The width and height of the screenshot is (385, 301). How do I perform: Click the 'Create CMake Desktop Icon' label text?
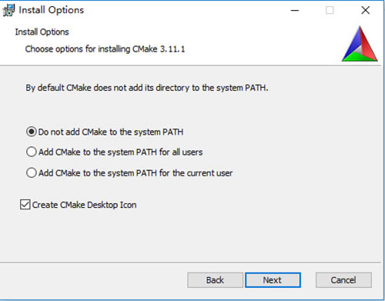(x=84, y=205)
